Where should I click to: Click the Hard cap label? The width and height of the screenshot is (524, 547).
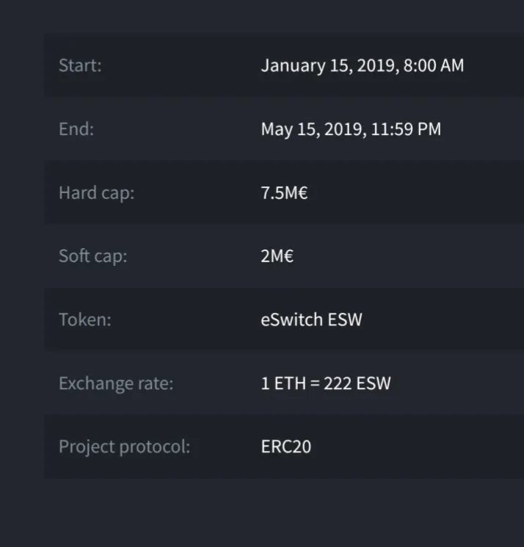pos(97,193)
